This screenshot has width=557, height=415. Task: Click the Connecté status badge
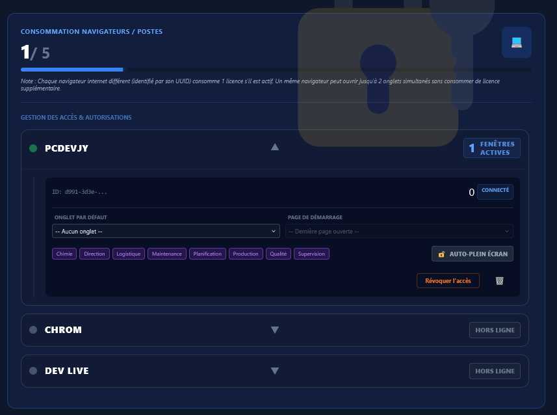(495, 192)
